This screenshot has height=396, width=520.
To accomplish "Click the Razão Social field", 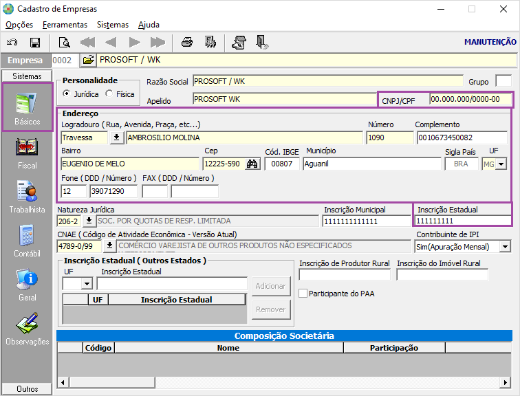I will (328, 81).
